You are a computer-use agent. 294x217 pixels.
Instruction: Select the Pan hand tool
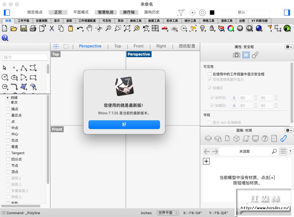tap(89, 28)
